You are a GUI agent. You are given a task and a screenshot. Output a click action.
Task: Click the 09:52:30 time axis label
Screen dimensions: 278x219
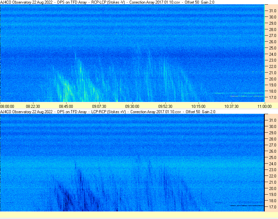coord(165,107)
